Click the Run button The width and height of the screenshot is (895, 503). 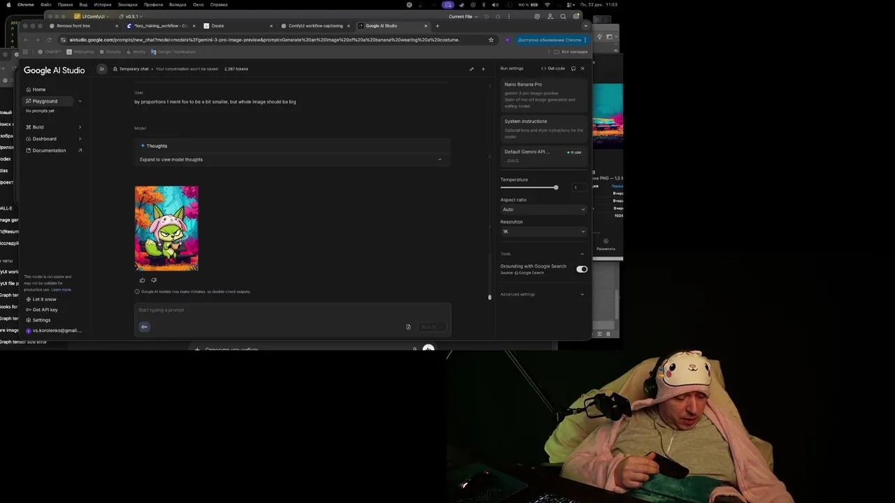[431, 327]
